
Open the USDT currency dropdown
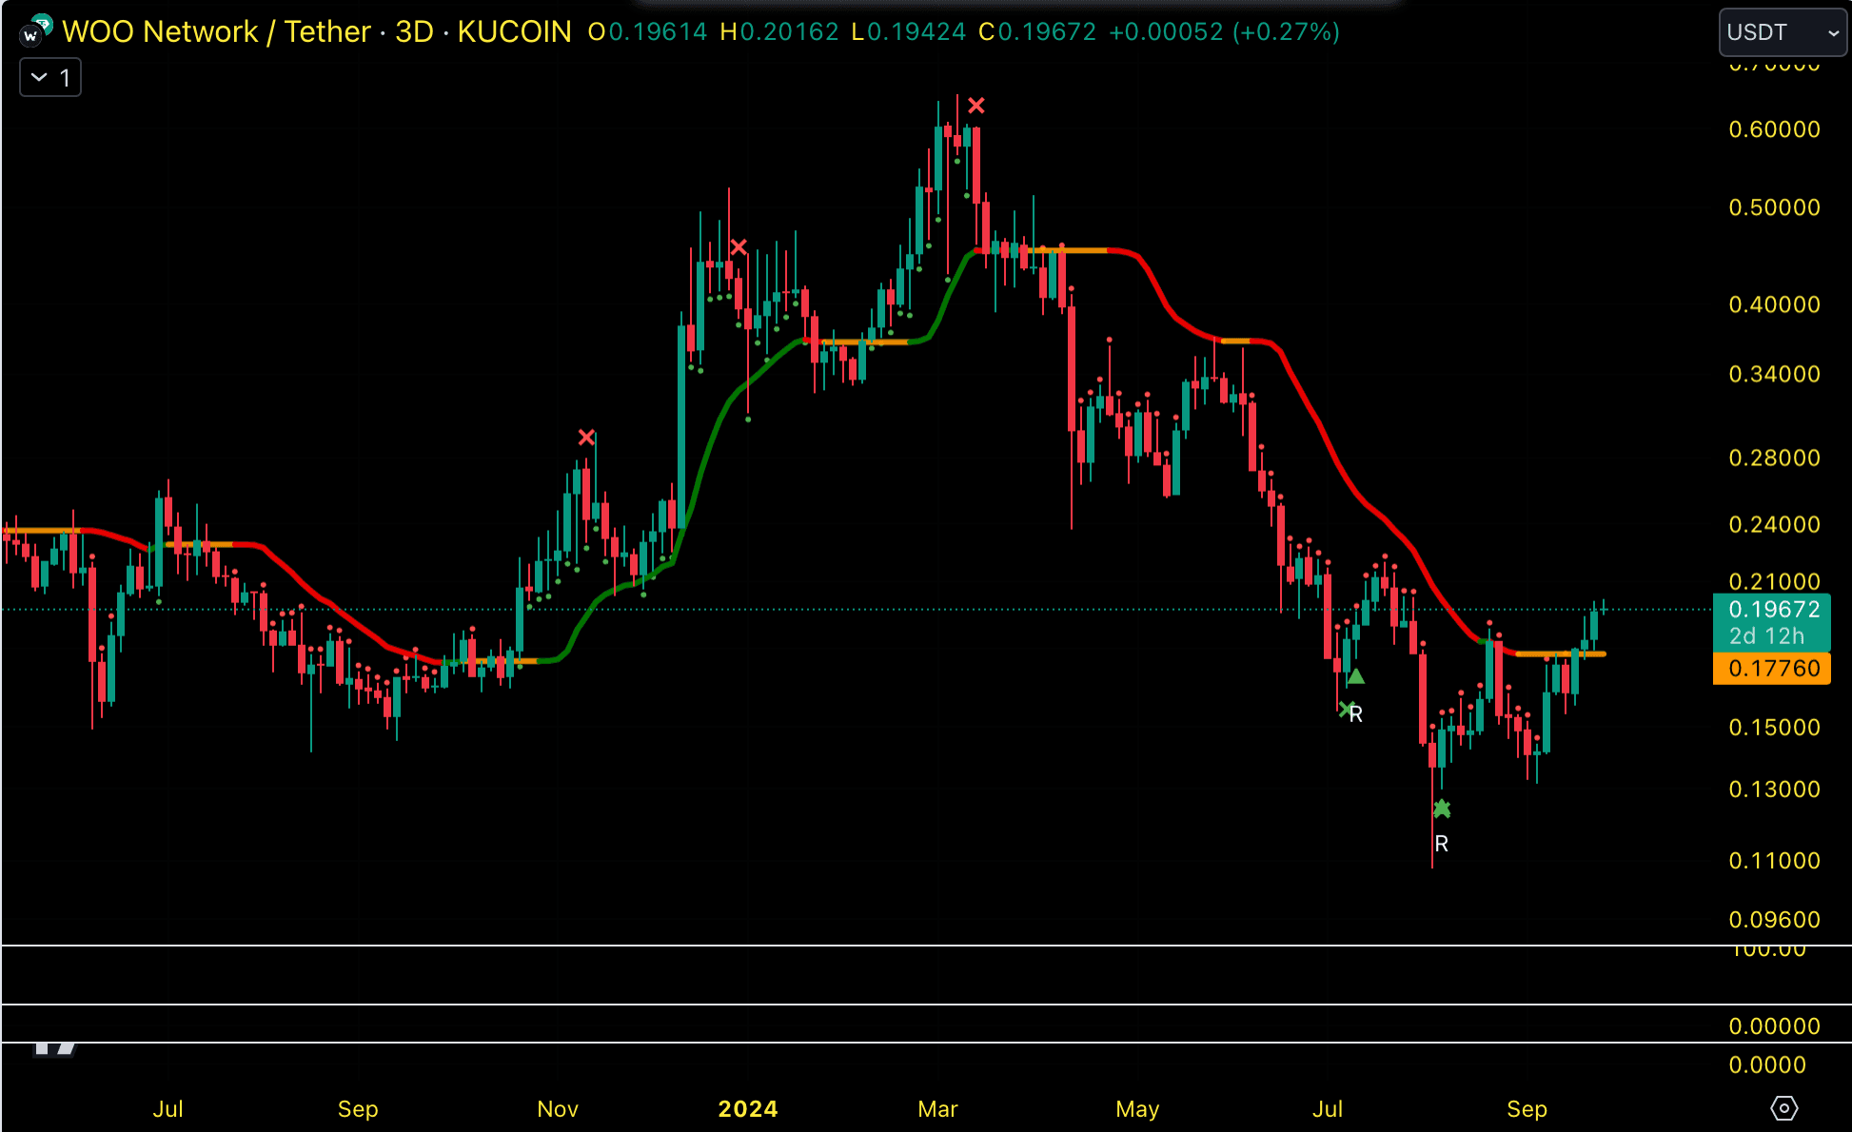tap(1782, 32)
